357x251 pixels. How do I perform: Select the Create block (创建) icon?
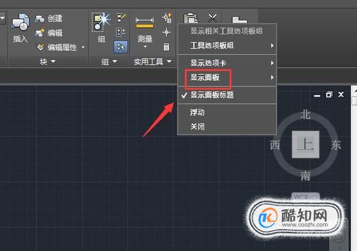pyautogui.click(x=39, y=19)
